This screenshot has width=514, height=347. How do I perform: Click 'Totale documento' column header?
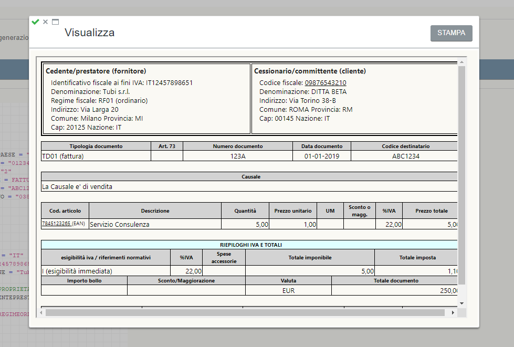[396, 280]
